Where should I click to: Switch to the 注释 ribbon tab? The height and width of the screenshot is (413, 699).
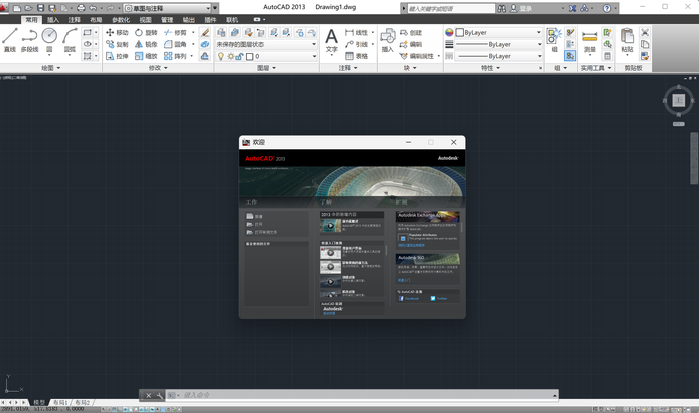point(75,20)
